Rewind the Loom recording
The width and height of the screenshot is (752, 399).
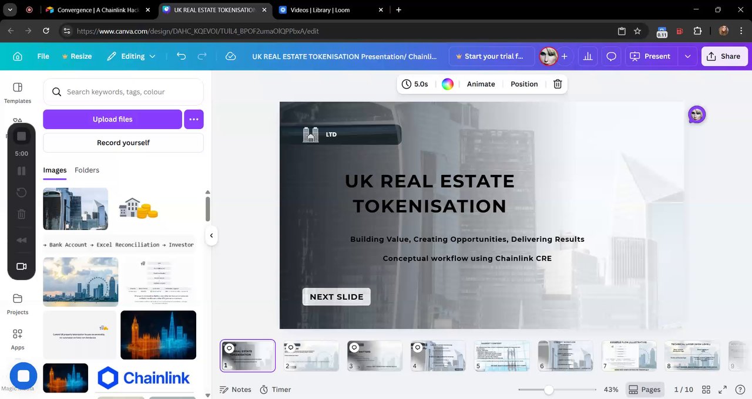pos(21,240)
